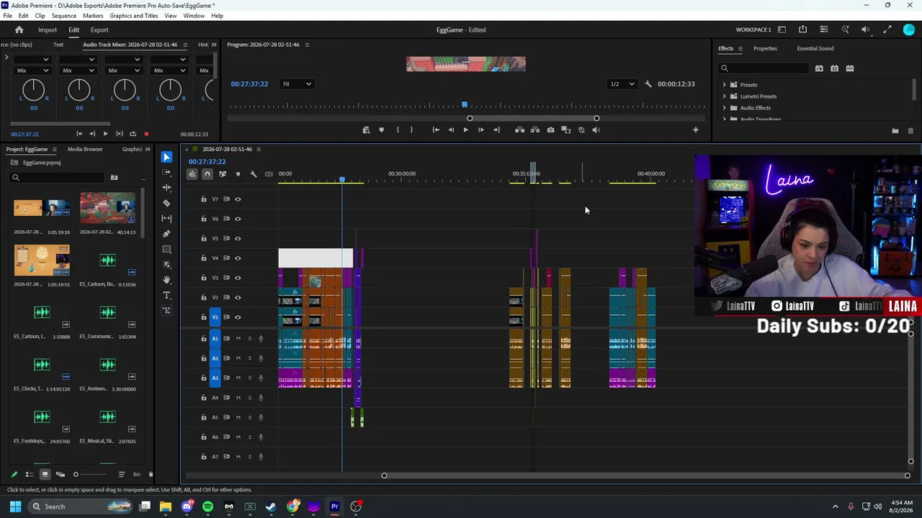Click the New Bin icon in Effects panel
922x518 pixels.
[x=895, y=131]
